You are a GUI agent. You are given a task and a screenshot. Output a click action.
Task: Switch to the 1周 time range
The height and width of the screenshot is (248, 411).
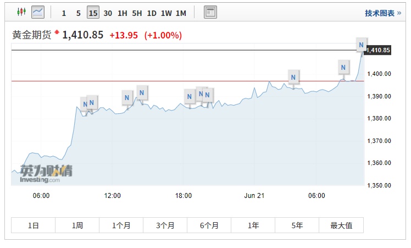(x=77, y=225)
